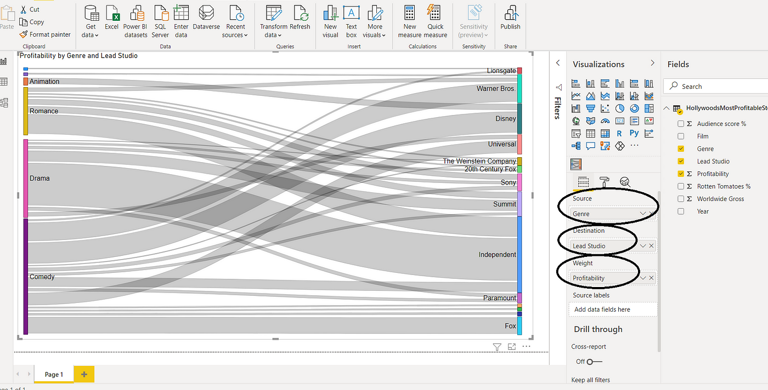Collapse the Visualizations pane chevron
Viewport: 768px width, 390px height.
pyautogui.click(x=652, y=64)
